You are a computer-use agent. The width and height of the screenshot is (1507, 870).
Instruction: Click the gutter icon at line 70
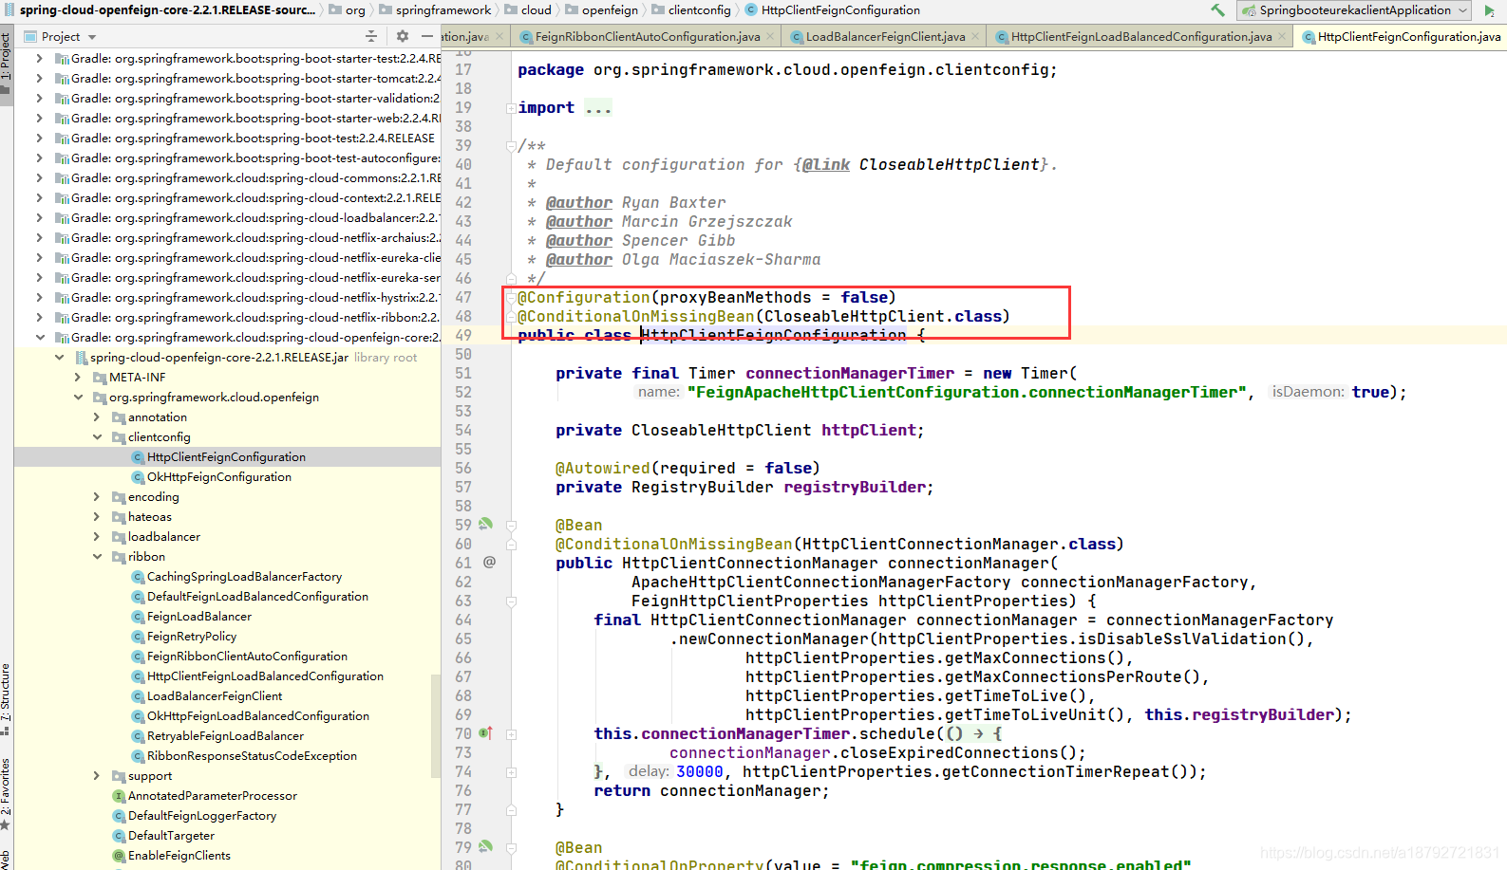(486, 732)
